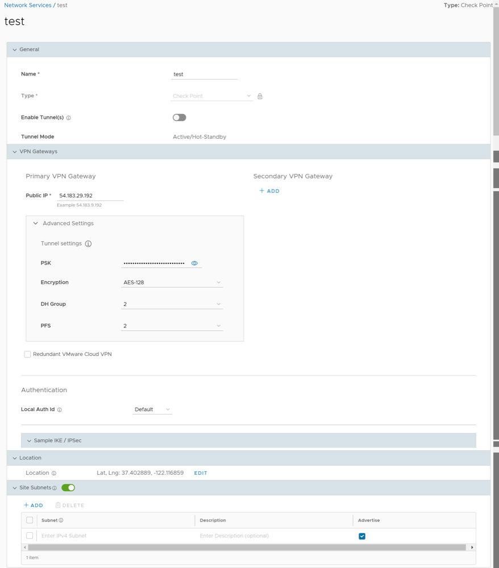Go to Network Services breadcrumb link
Viewport: 499px width, 568px height.
tap(27, 5)
